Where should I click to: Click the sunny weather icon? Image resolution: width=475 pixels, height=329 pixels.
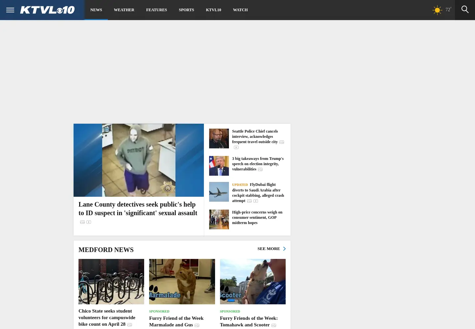(437, 10)
